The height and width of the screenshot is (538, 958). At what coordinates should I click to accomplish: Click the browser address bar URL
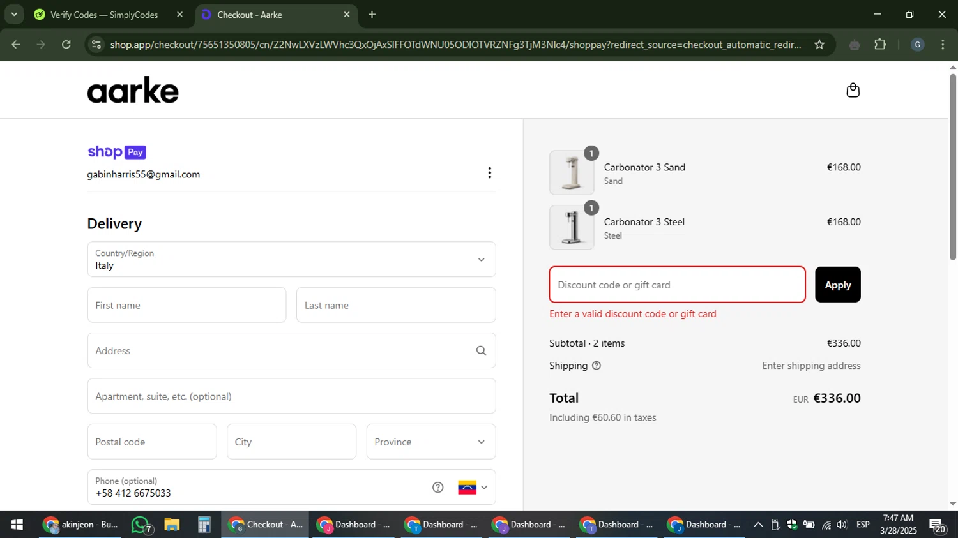click(x=455, y=45)
